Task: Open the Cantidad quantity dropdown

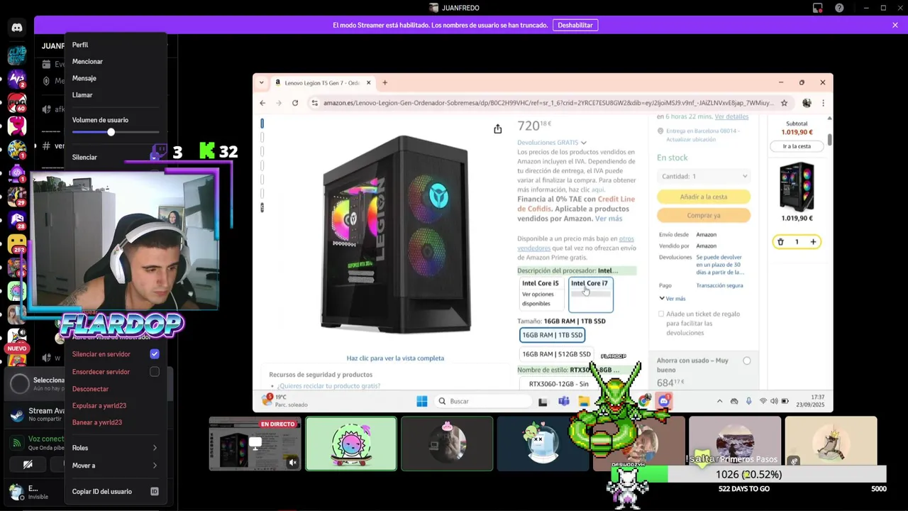Action: (704, 176)
